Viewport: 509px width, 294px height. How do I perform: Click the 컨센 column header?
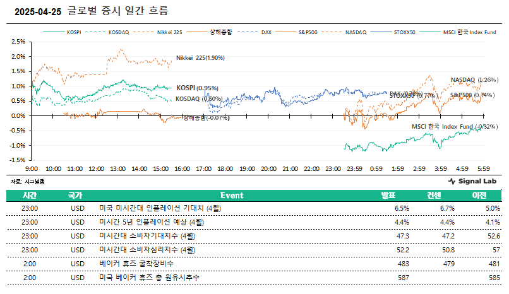pyautogui.click(x=434, y=196)
